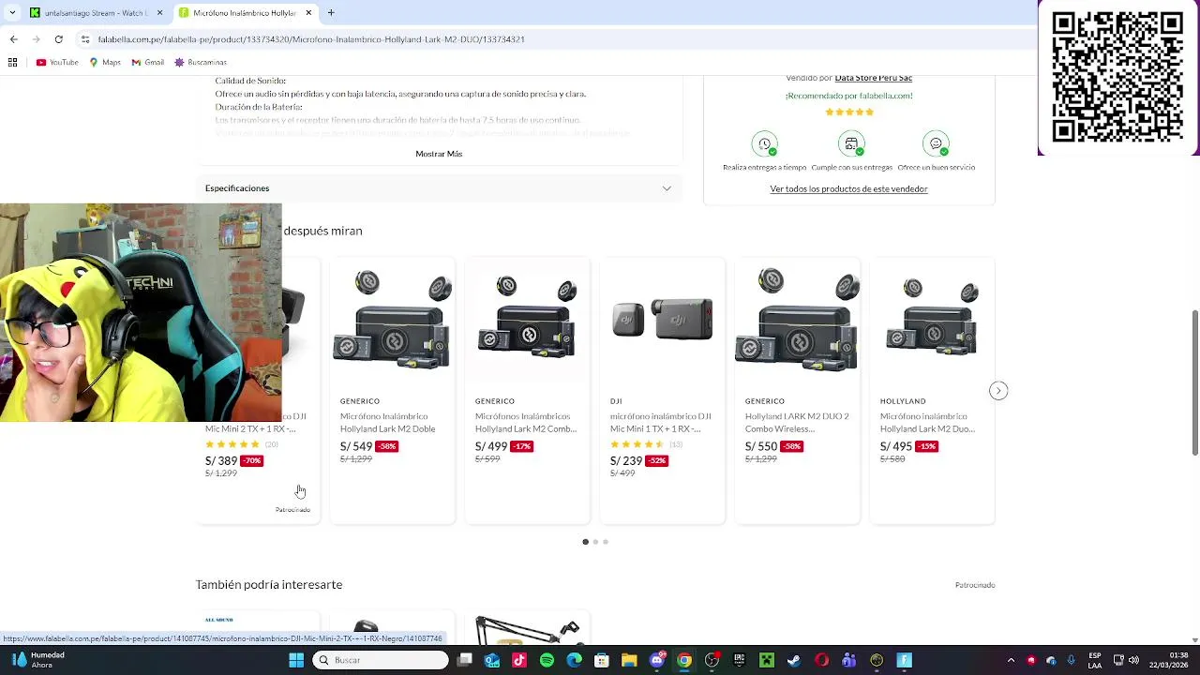This screenshot has width=1200, height=675.
Task: Open Minecraft from the taskbar
Action: pyautogui.click(x=767, y=660)
